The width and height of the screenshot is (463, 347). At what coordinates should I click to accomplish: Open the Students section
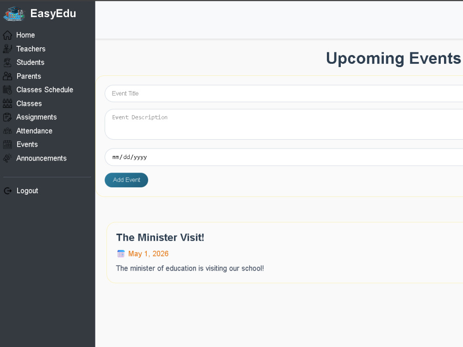[31, 62]
